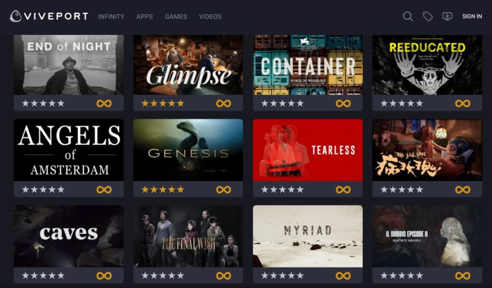The width and height of the screenshot is (492, 288).
Task: Click the download-to-desktop monitor icon
Action: (x=447, y=17)
